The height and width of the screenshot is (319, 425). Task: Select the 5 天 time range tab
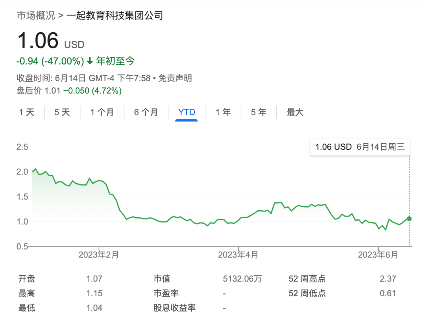pos(62,112)
